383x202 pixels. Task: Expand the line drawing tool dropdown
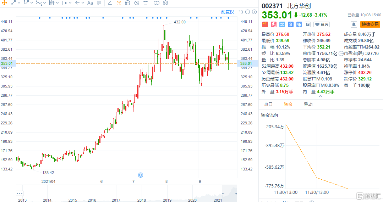[19, 3]
